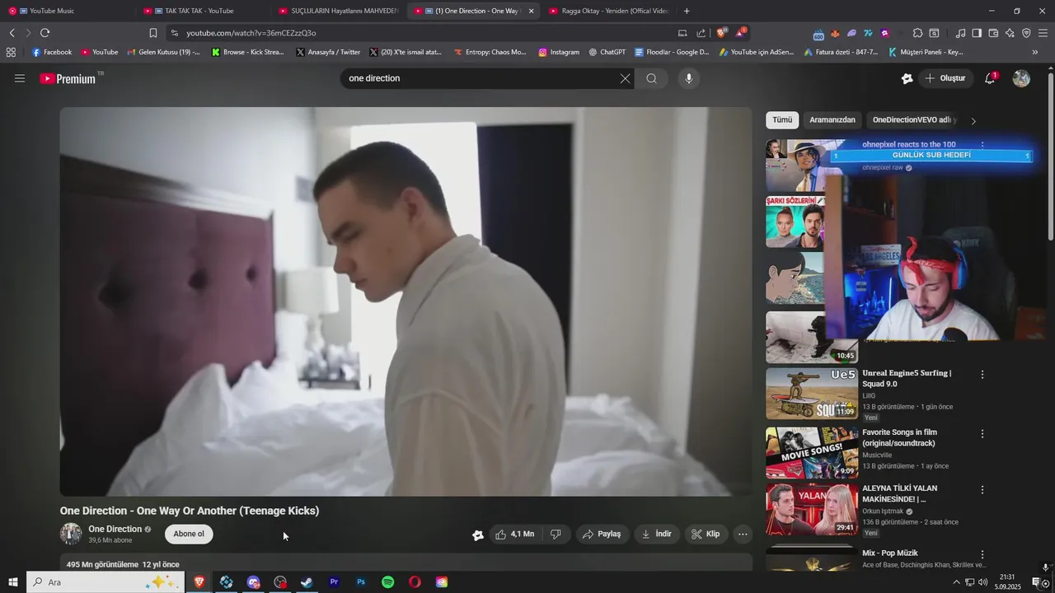Viewport: 1055px width, 593px height.
Task: Open the One Direction channel name link
Action: tap(115, 529)
